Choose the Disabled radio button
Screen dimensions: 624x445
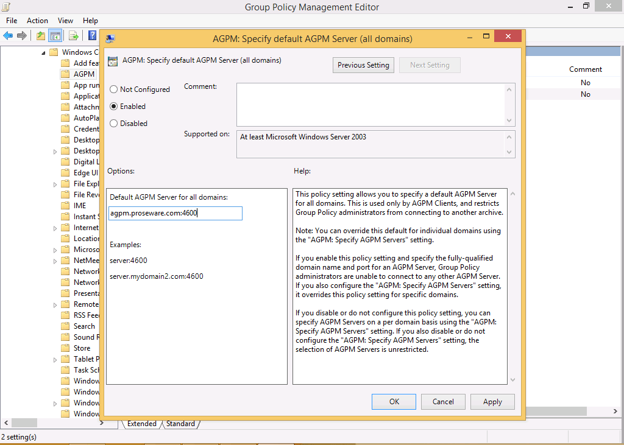coord(113,124)
